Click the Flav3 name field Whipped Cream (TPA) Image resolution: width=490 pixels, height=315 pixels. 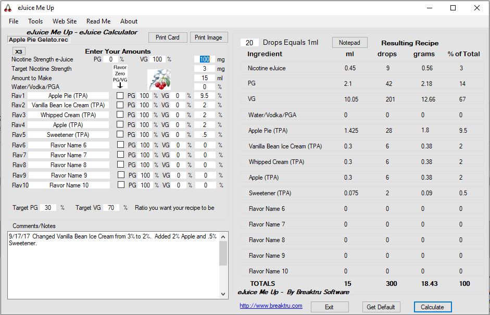point(68,115)
